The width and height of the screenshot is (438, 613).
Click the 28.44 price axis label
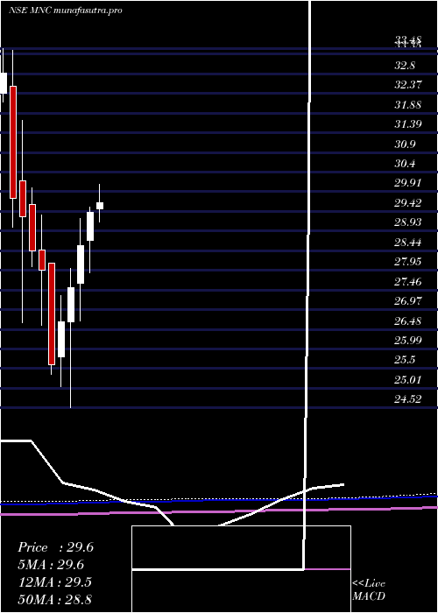click(x=408, y=243)
